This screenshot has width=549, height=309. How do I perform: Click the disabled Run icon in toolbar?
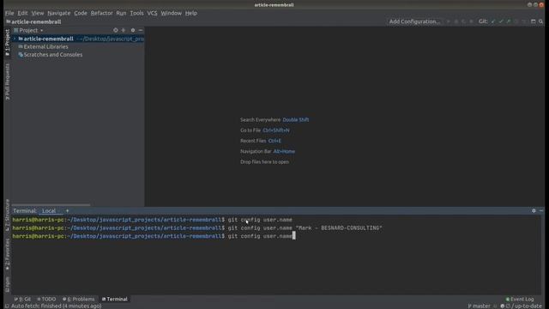click(x=449, y=21)
